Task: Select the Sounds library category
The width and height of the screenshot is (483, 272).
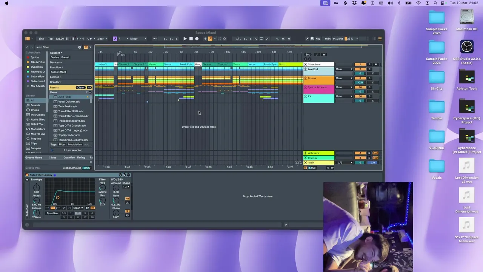Action: point(35,105)
